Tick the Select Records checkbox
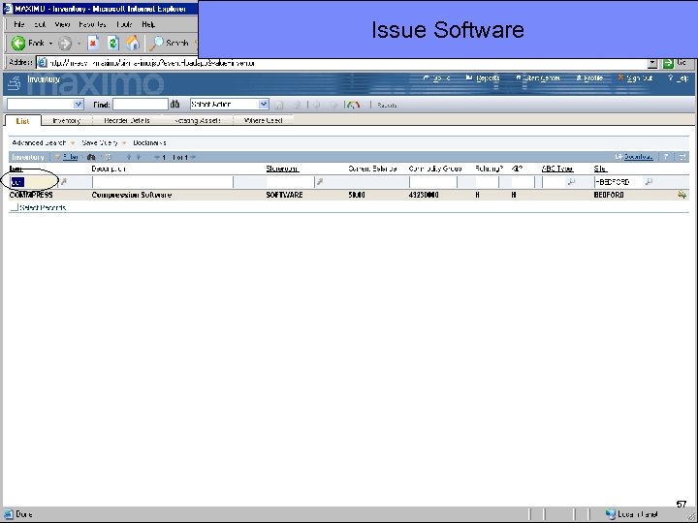 point(15,207)
